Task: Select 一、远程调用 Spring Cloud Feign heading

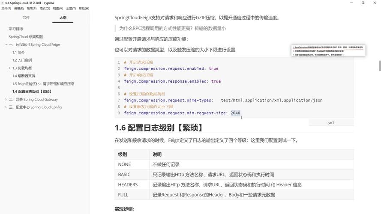Action: coord(34,45)
